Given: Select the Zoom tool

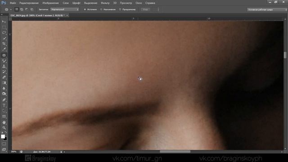Looking at the screenshot, I should click(4, 128).
